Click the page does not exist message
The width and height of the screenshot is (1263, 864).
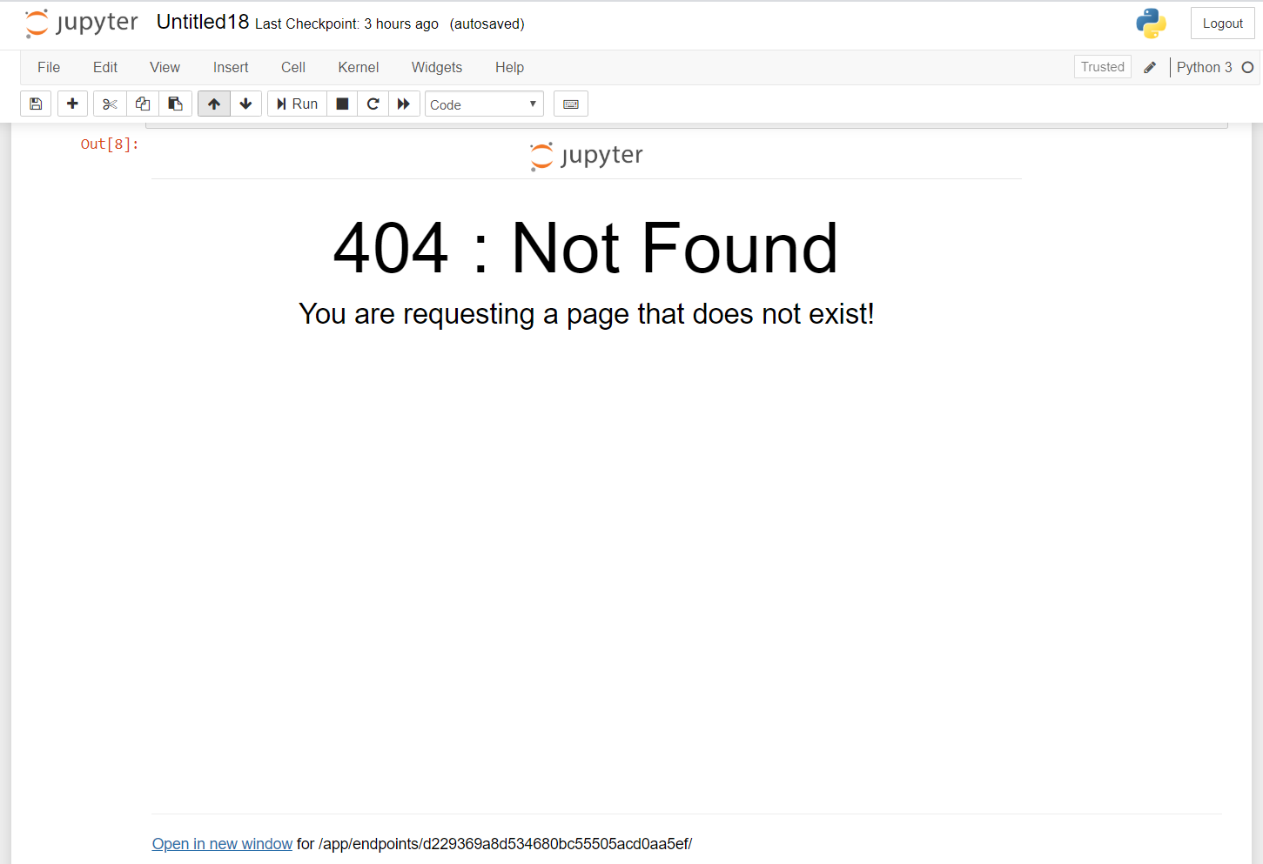(x=586, y=313)
